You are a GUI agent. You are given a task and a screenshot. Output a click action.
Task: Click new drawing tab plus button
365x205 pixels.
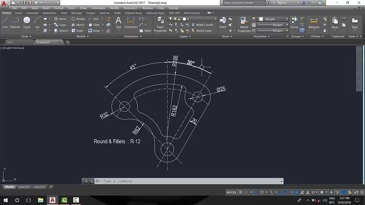point(67,42)
